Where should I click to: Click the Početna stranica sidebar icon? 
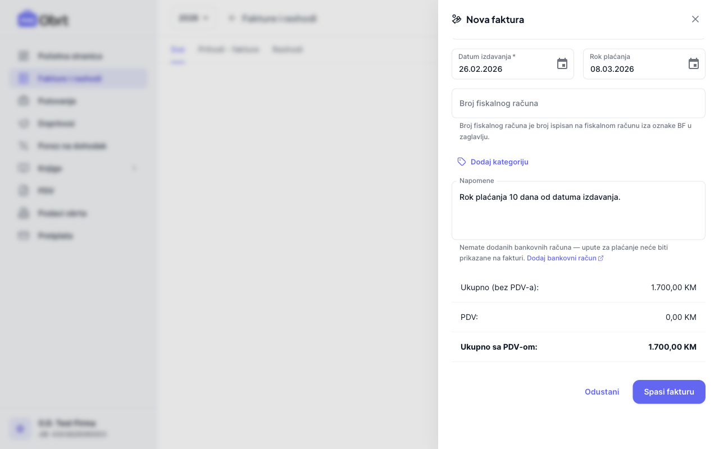click(24, 56)
